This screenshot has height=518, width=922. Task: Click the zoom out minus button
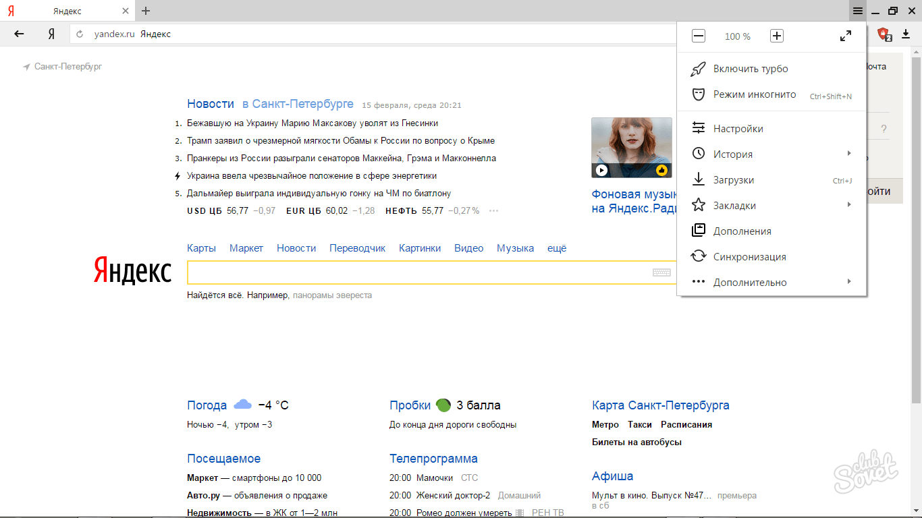[x=699, y=36]
